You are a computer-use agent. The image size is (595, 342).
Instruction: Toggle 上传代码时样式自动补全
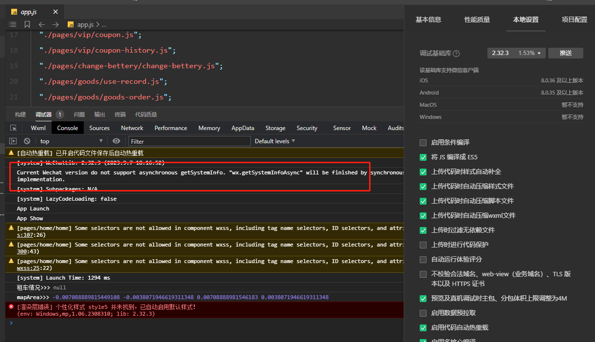(x=423, y=172)
